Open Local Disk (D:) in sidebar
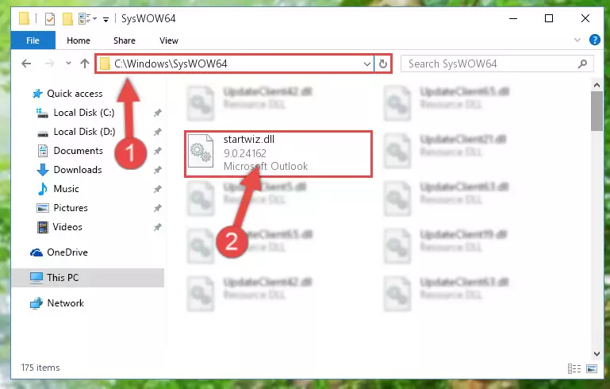Screen dimensions: 610x389 click(84, 132)
